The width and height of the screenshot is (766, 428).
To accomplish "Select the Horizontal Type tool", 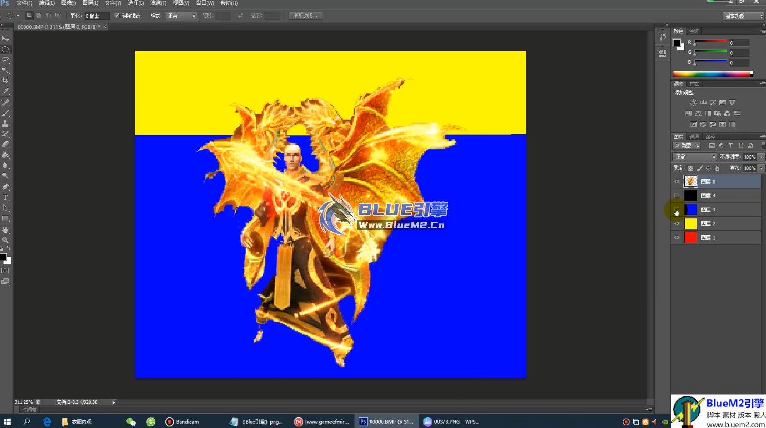I will 5,197.
